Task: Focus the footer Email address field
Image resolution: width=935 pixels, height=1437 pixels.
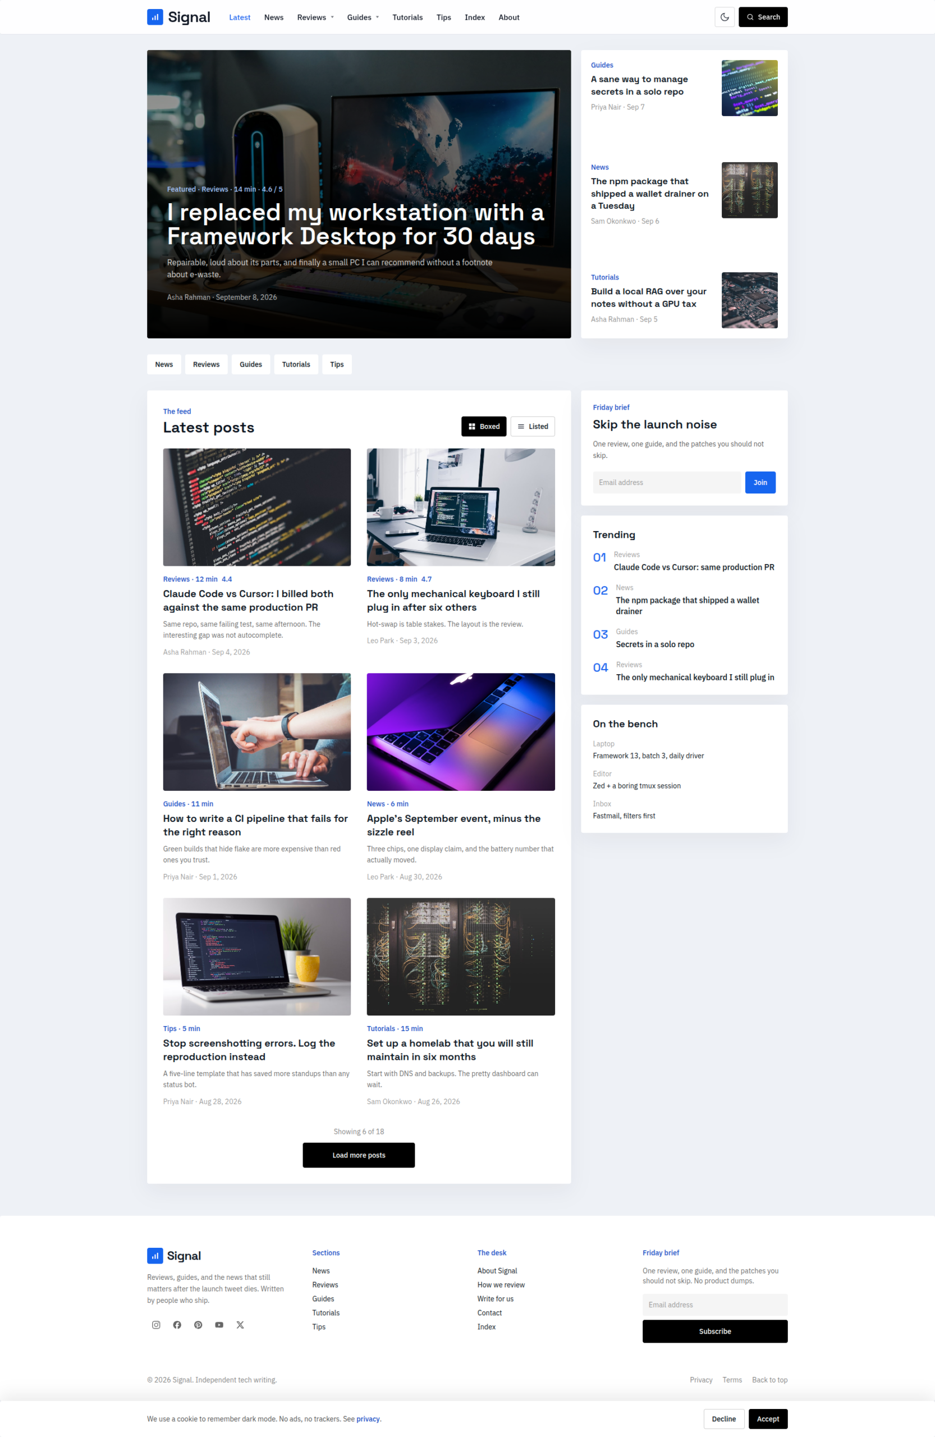Action: click(714, 1305)
